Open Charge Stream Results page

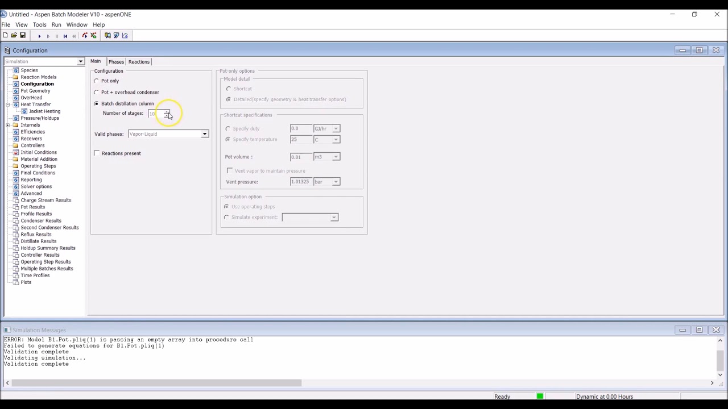(46, 200)
